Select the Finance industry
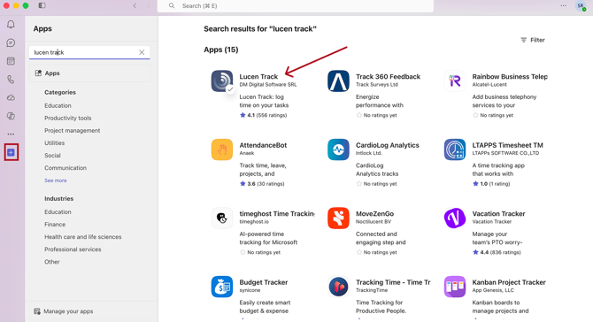Screen dimensions: 593x322 click(55, 225)
